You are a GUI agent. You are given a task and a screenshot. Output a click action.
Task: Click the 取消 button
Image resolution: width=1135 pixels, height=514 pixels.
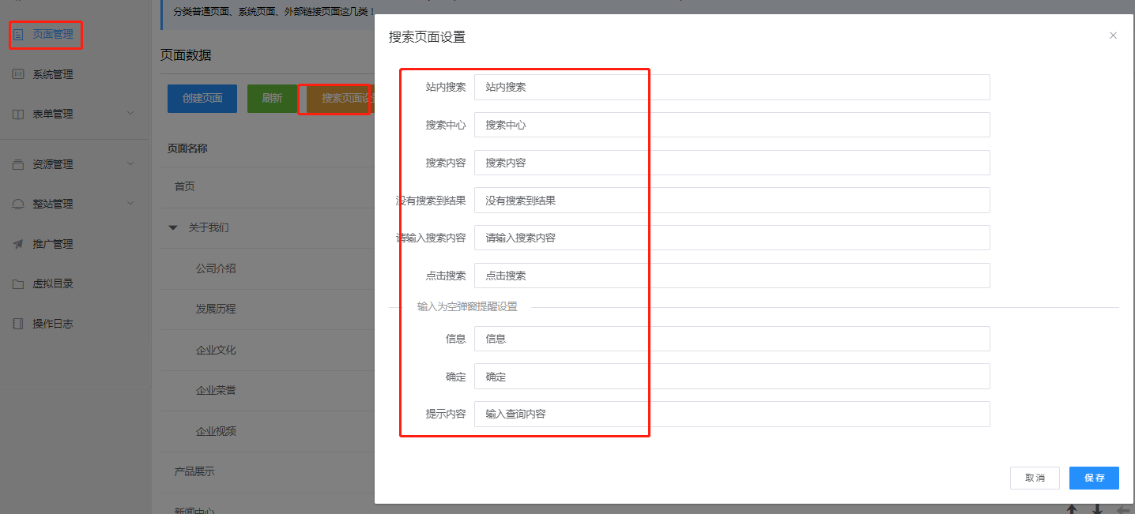pyautogui.click(x=1035, y=478)
